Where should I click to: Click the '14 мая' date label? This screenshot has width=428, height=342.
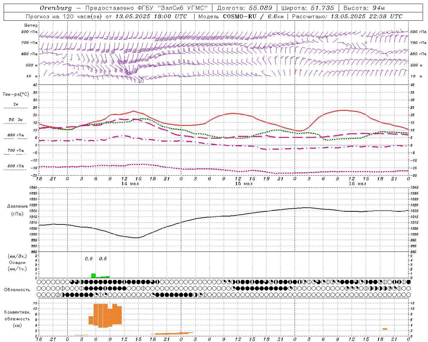click(130, 184)
